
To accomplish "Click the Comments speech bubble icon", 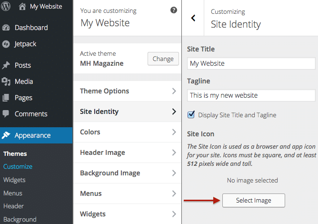I will click(6, 114).
